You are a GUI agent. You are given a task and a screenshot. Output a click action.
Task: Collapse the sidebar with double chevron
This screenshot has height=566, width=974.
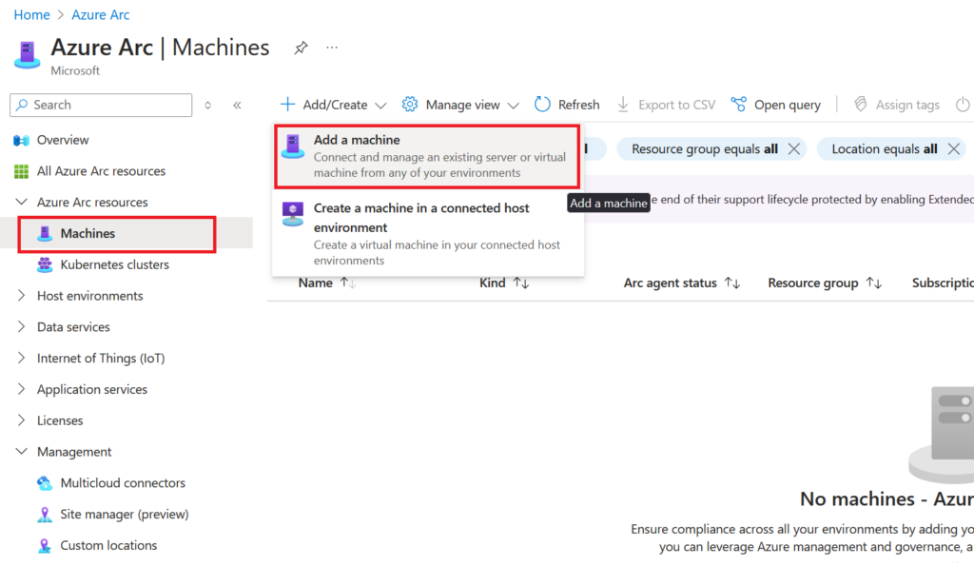click(237, 105)
